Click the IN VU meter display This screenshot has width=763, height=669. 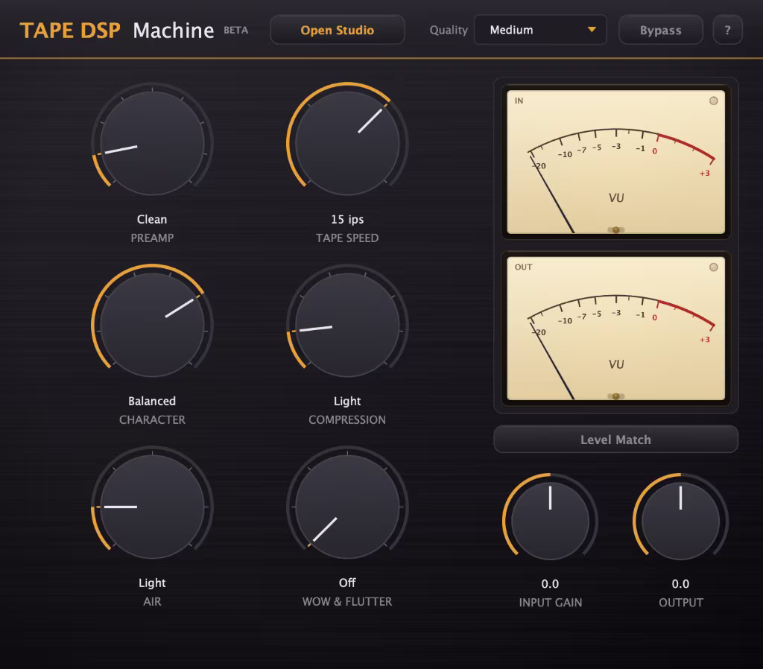pyautogui.click(x=616, y=162)
